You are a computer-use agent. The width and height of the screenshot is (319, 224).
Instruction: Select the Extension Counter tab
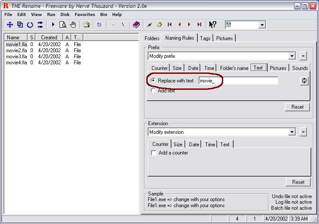(160, 144)
